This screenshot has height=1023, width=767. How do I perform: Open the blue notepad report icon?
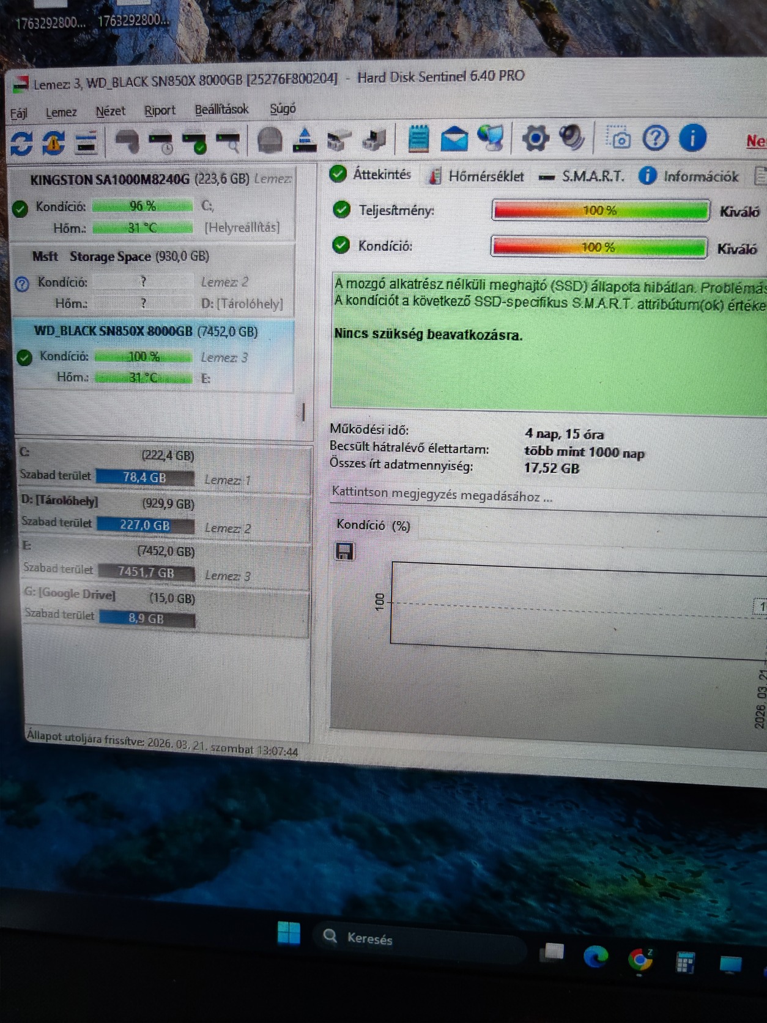[418, 139]
